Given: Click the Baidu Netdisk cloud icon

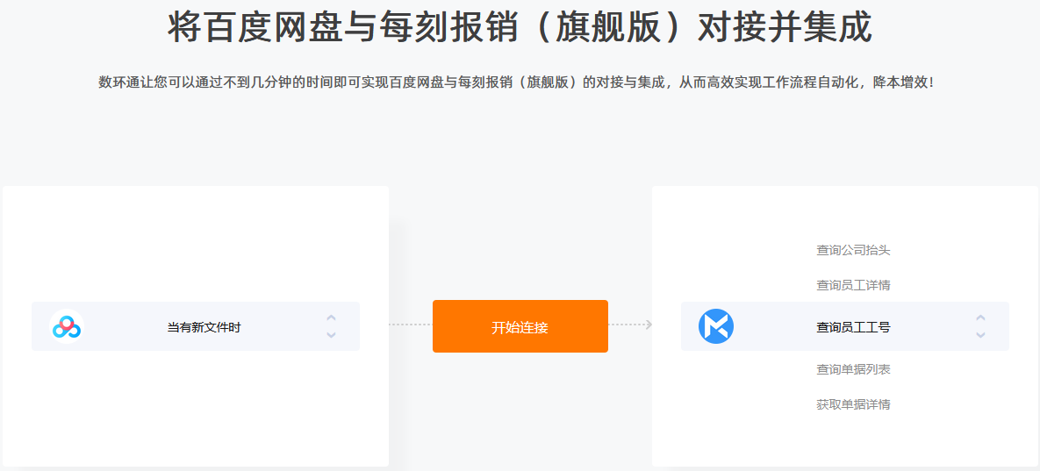Looking at the screenshot, I should 67,326.
